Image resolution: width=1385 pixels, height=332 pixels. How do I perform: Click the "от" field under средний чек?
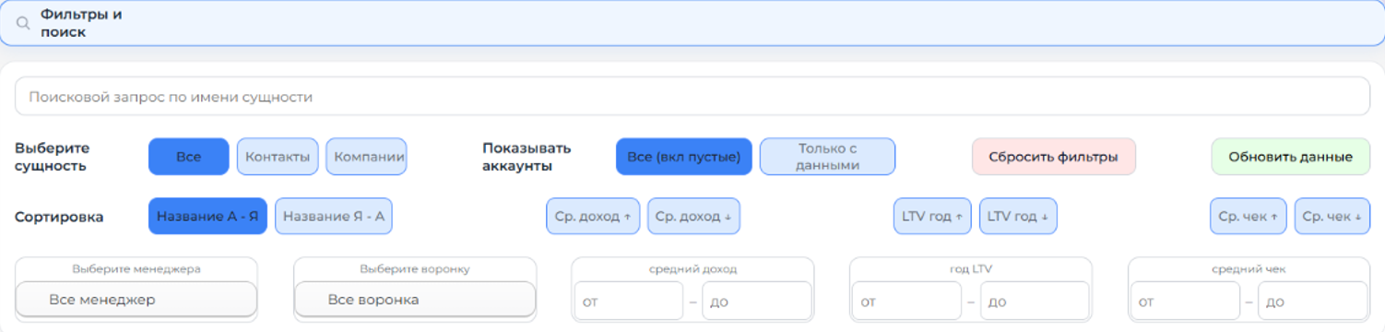[1186, 302]
